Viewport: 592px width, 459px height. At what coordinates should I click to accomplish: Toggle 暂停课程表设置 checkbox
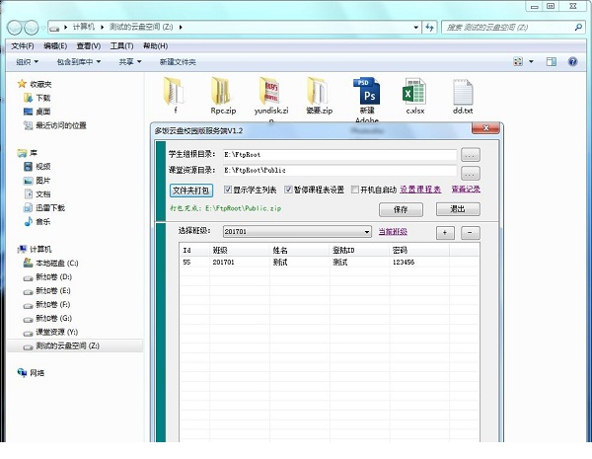pyautogui.click(x=288, y=190)
